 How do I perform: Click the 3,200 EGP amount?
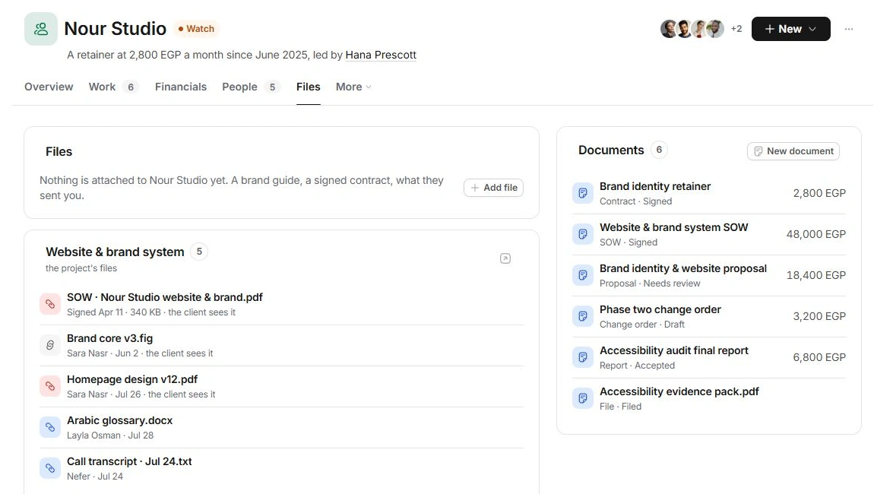[819, 316]
